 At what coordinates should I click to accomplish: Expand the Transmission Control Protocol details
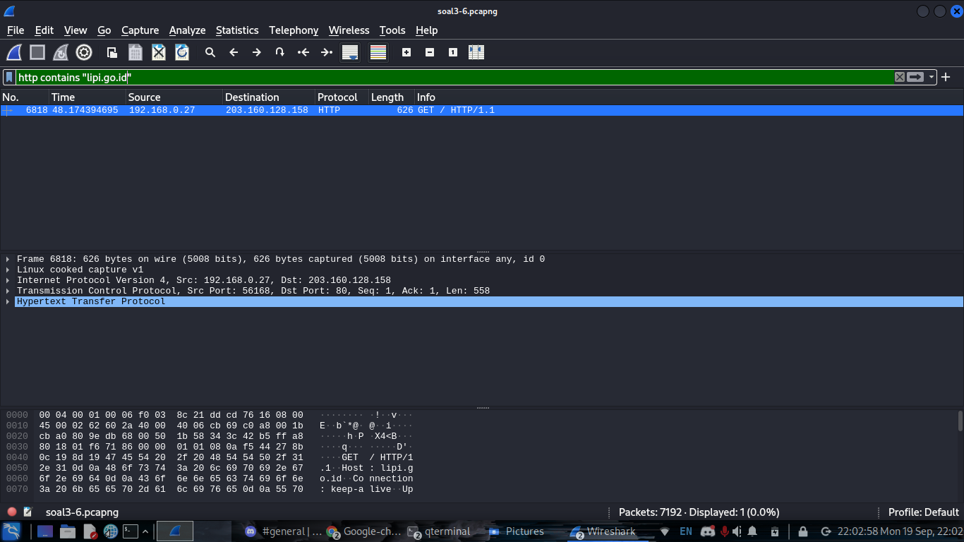(x=7, y=290)
